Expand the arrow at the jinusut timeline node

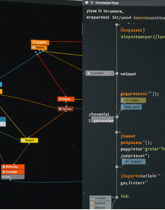pyautogui.click(x=120, y=132)
